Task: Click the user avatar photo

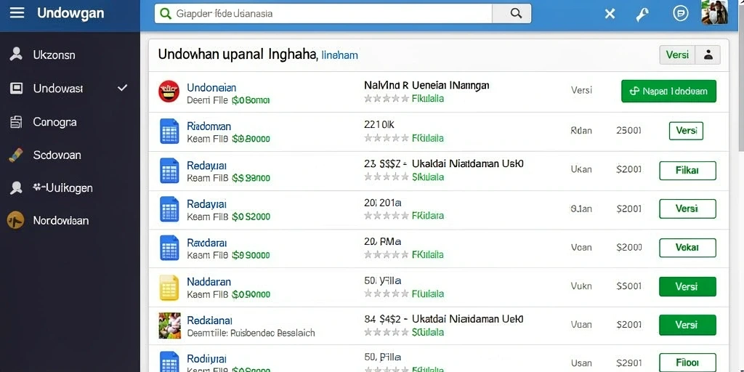Action: pyautogui.click(x=715, y=12)
